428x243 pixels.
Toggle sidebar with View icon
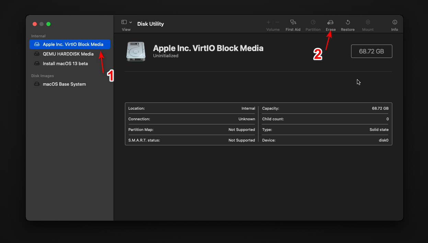124,22
